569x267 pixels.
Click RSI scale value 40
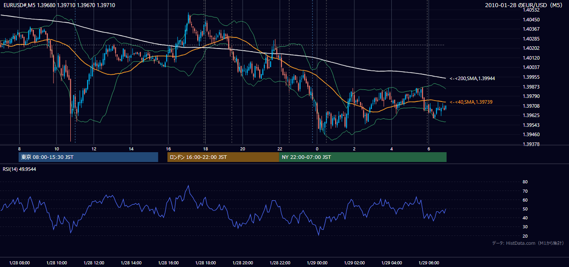(x=525, y=218)
